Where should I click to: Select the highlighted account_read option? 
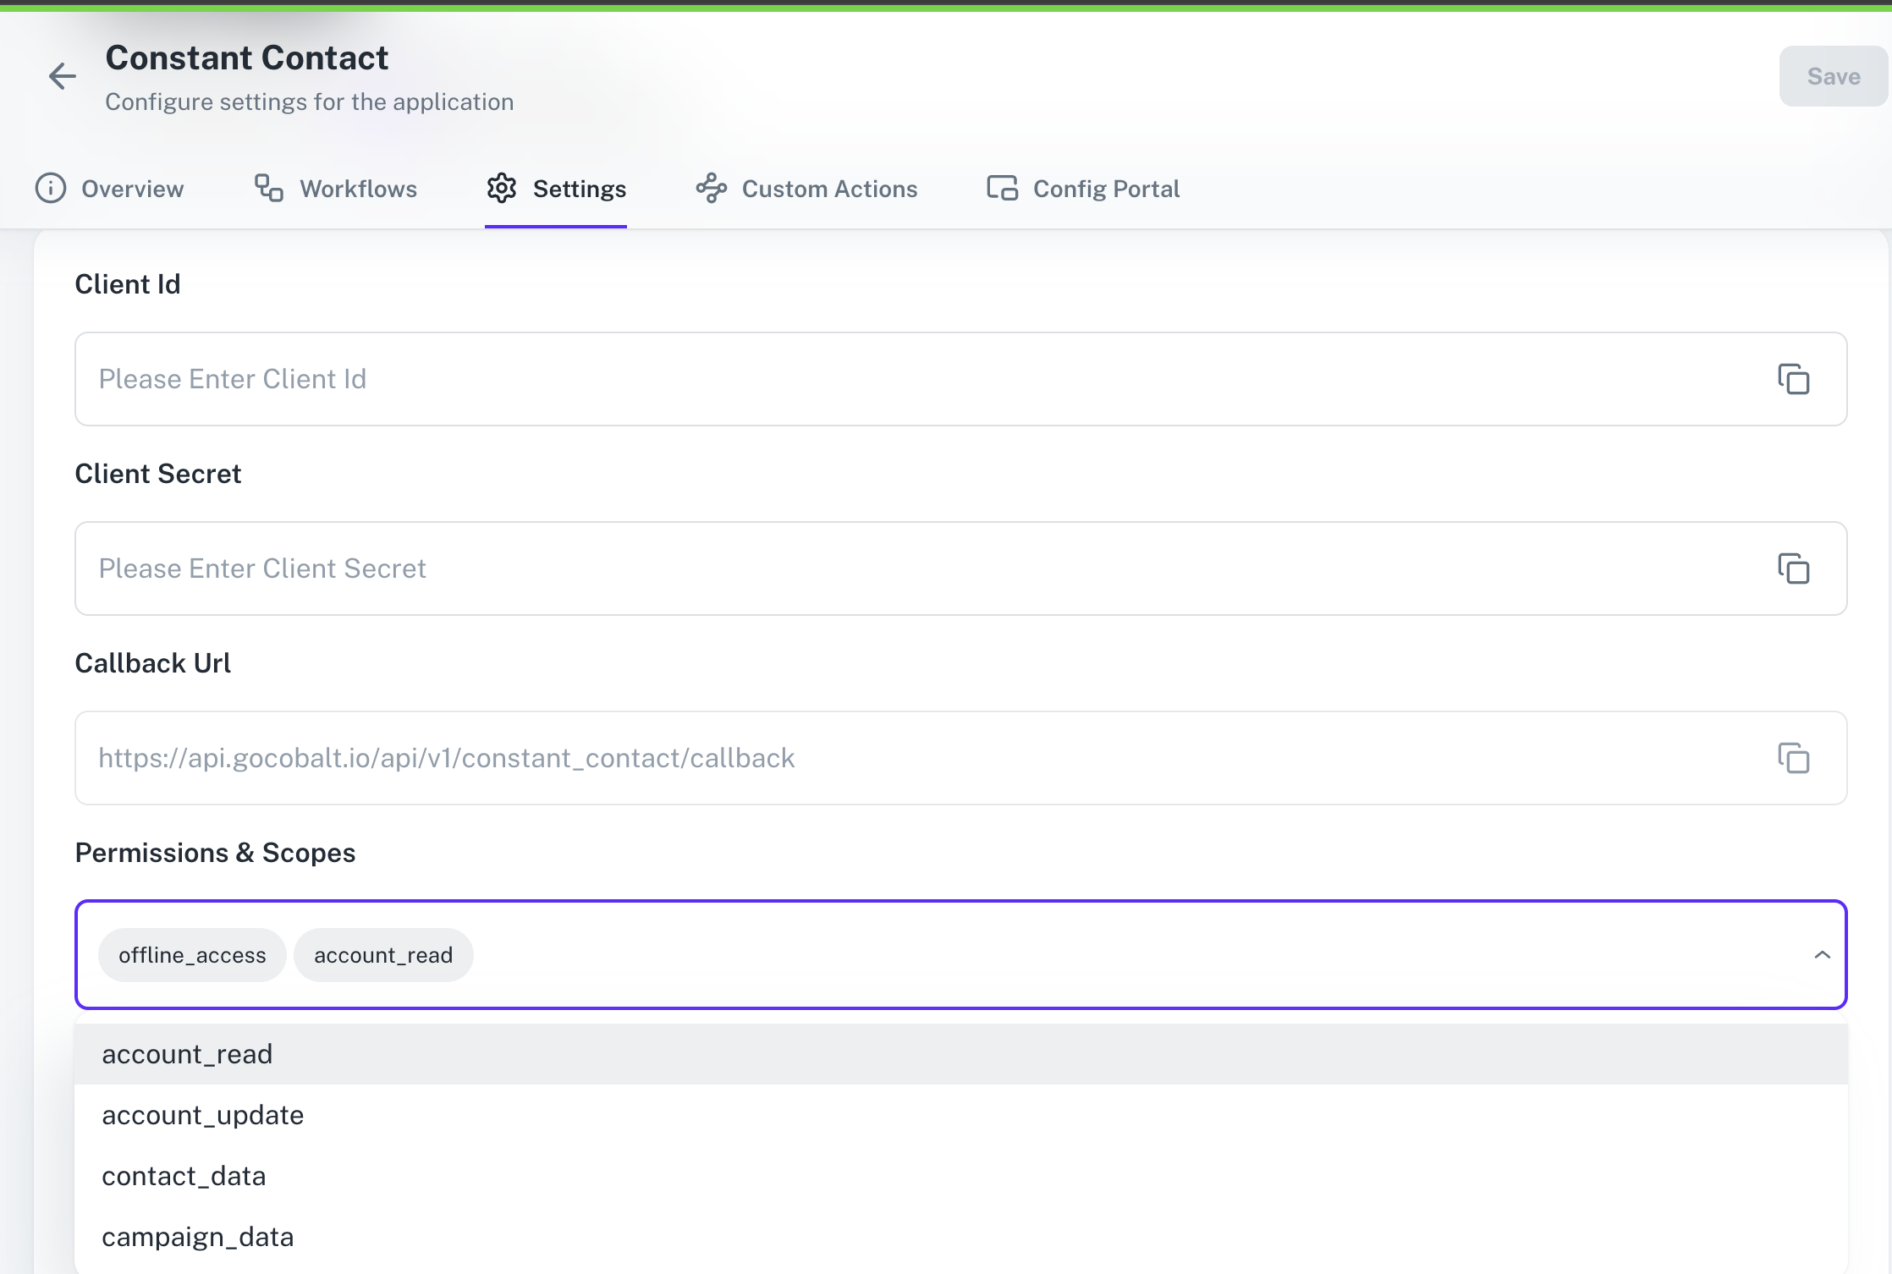pyautogui.click(x=187, y=1053)
